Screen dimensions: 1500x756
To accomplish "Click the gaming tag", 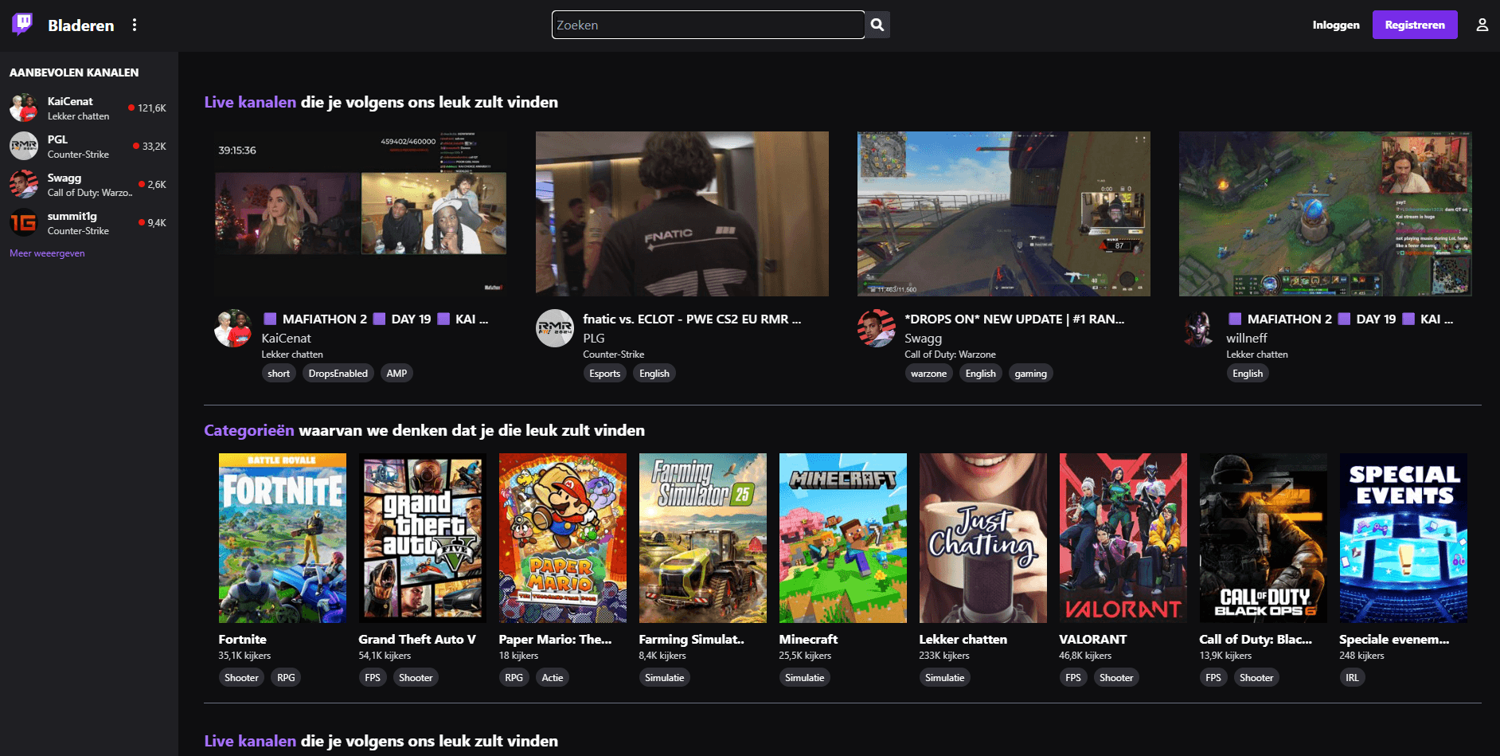I will tap(1031, 374).
